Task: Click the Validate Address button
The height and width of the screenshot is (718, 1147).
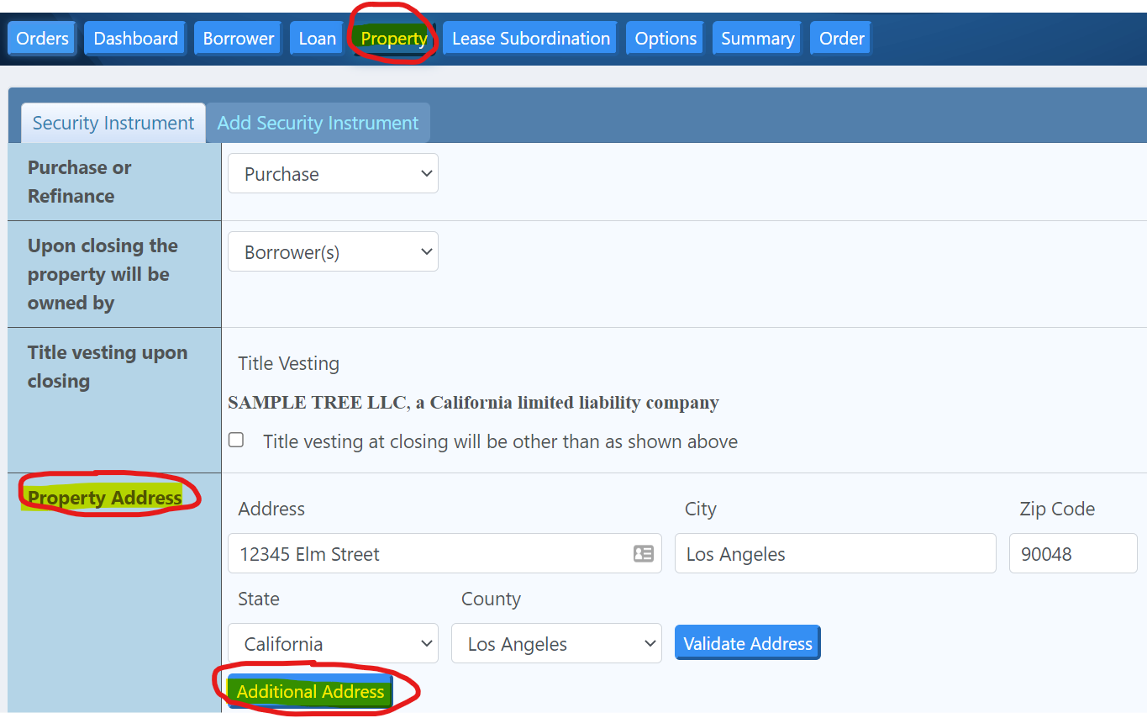Action: coord(747,642)
